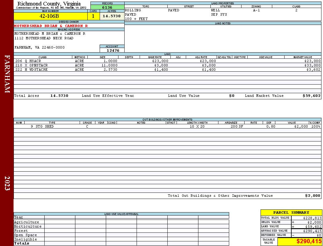
Task: Click size value 11.0000
Action: pyautogui.click(x=110, y=65)
